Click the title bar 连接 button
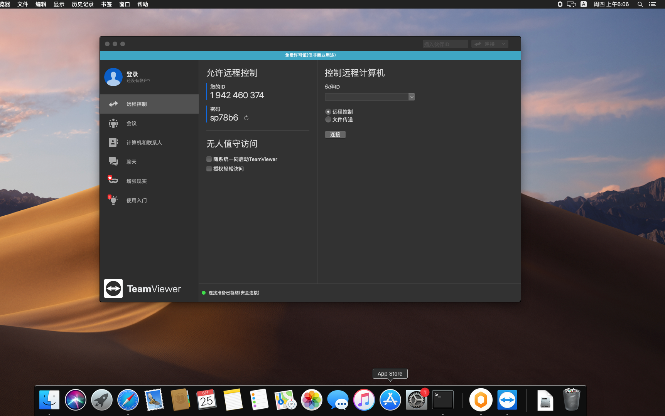 (x=485, y=44)
